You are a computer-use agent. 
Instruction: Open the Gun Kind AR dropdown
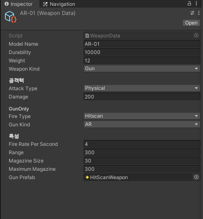142,124
